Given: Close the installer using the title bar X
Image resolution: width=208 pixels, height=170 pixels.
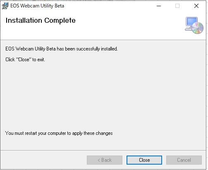Looking at the screenshot, I should (196, 6).
